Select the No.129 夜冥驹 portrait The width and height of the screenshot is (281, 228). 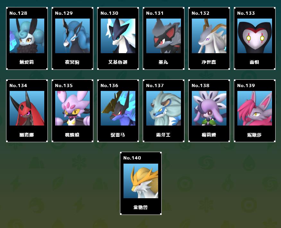pyautogui.click(x=72, y=36)
